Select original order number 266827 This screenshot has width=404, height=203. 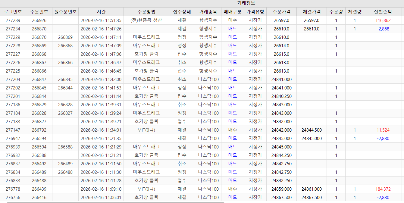tap(65, 113)
